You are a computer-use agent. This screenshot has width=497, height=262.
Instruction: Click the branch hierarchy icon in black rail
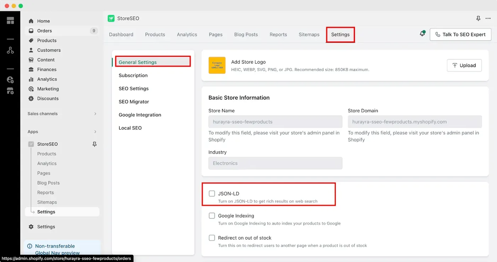click(x=10, y=50)
